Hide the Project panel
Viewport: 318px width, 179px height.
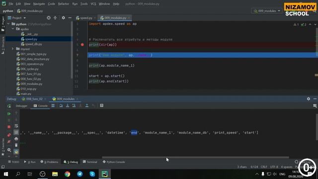click(70, 18)
